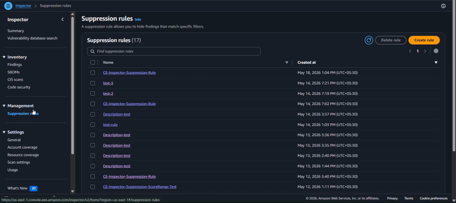Open the test-3 rule link
Image resolution: width=456 pixels, height=203 pixels.
pos(108,83)
